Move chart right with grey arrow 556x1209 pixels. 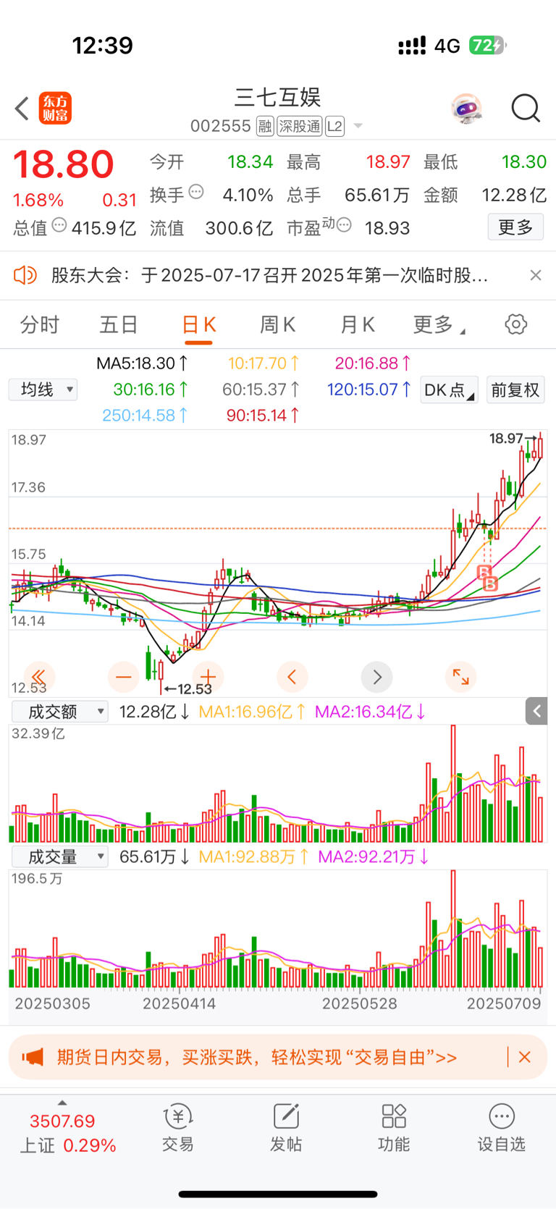click(x=376, y=677)
